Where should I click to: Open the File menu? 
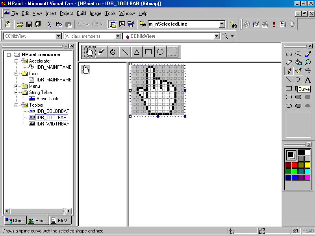pyautogui.click(x=15, y=13)
